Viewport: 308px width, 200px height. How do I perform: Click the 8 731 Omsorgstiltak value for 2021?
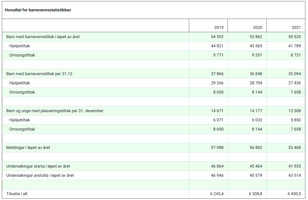pos(296,55)
